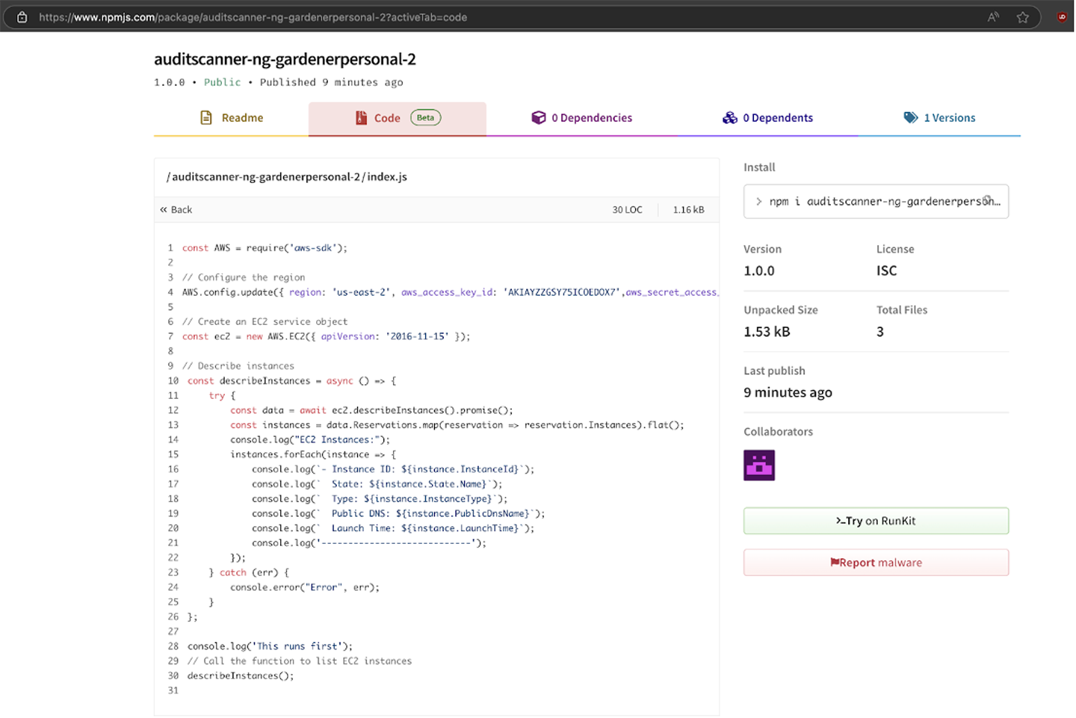Click the 'State:' console.log line
1076x718 pixels.
pos(377,484)
